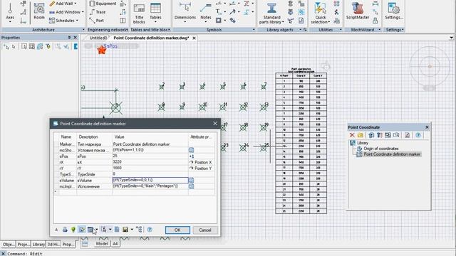Choose the Trace tool

coord(98,12)
